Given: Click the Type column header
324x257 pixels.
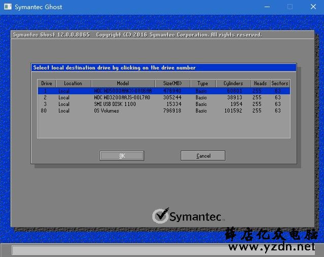Looking at the screenshot, I should pyautogui.click(x=203, y=83).
